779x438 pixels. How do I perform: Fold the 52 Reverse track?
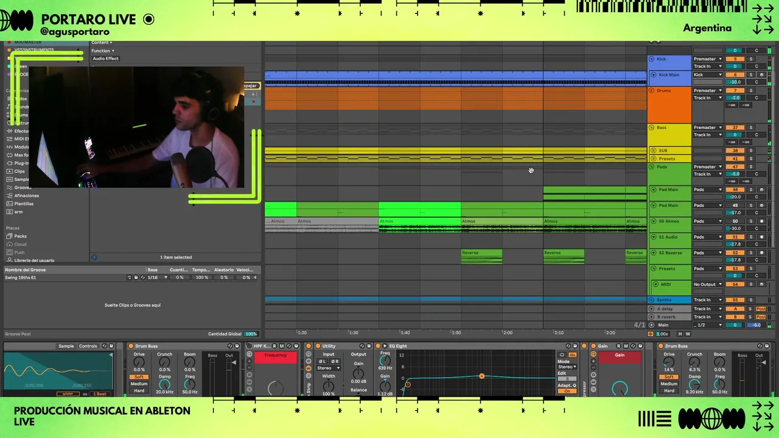[654, 253]
